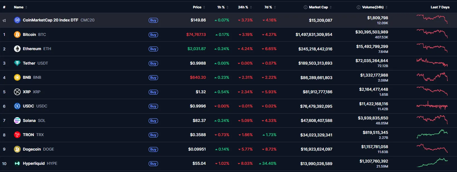
Task: Click the CoinMarketCap 20 Index logo icon
Action: 17,20
